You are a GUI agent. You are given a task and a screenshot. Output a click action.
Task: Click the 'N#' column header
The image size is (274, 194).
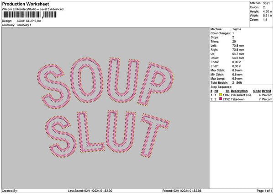[216, 91]
